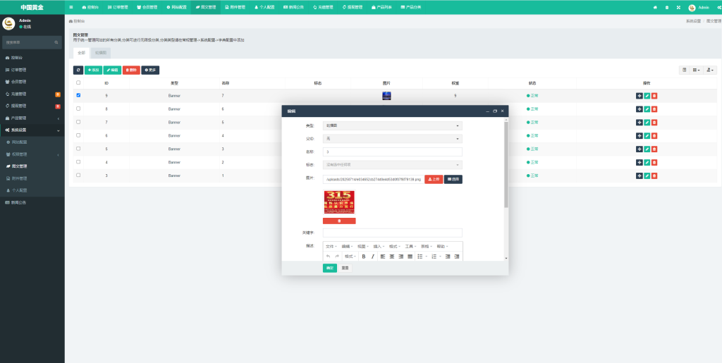Screen dimensions: 722x363
Task: Click red delete button under 315 image preview
Action: click(339, 221)
